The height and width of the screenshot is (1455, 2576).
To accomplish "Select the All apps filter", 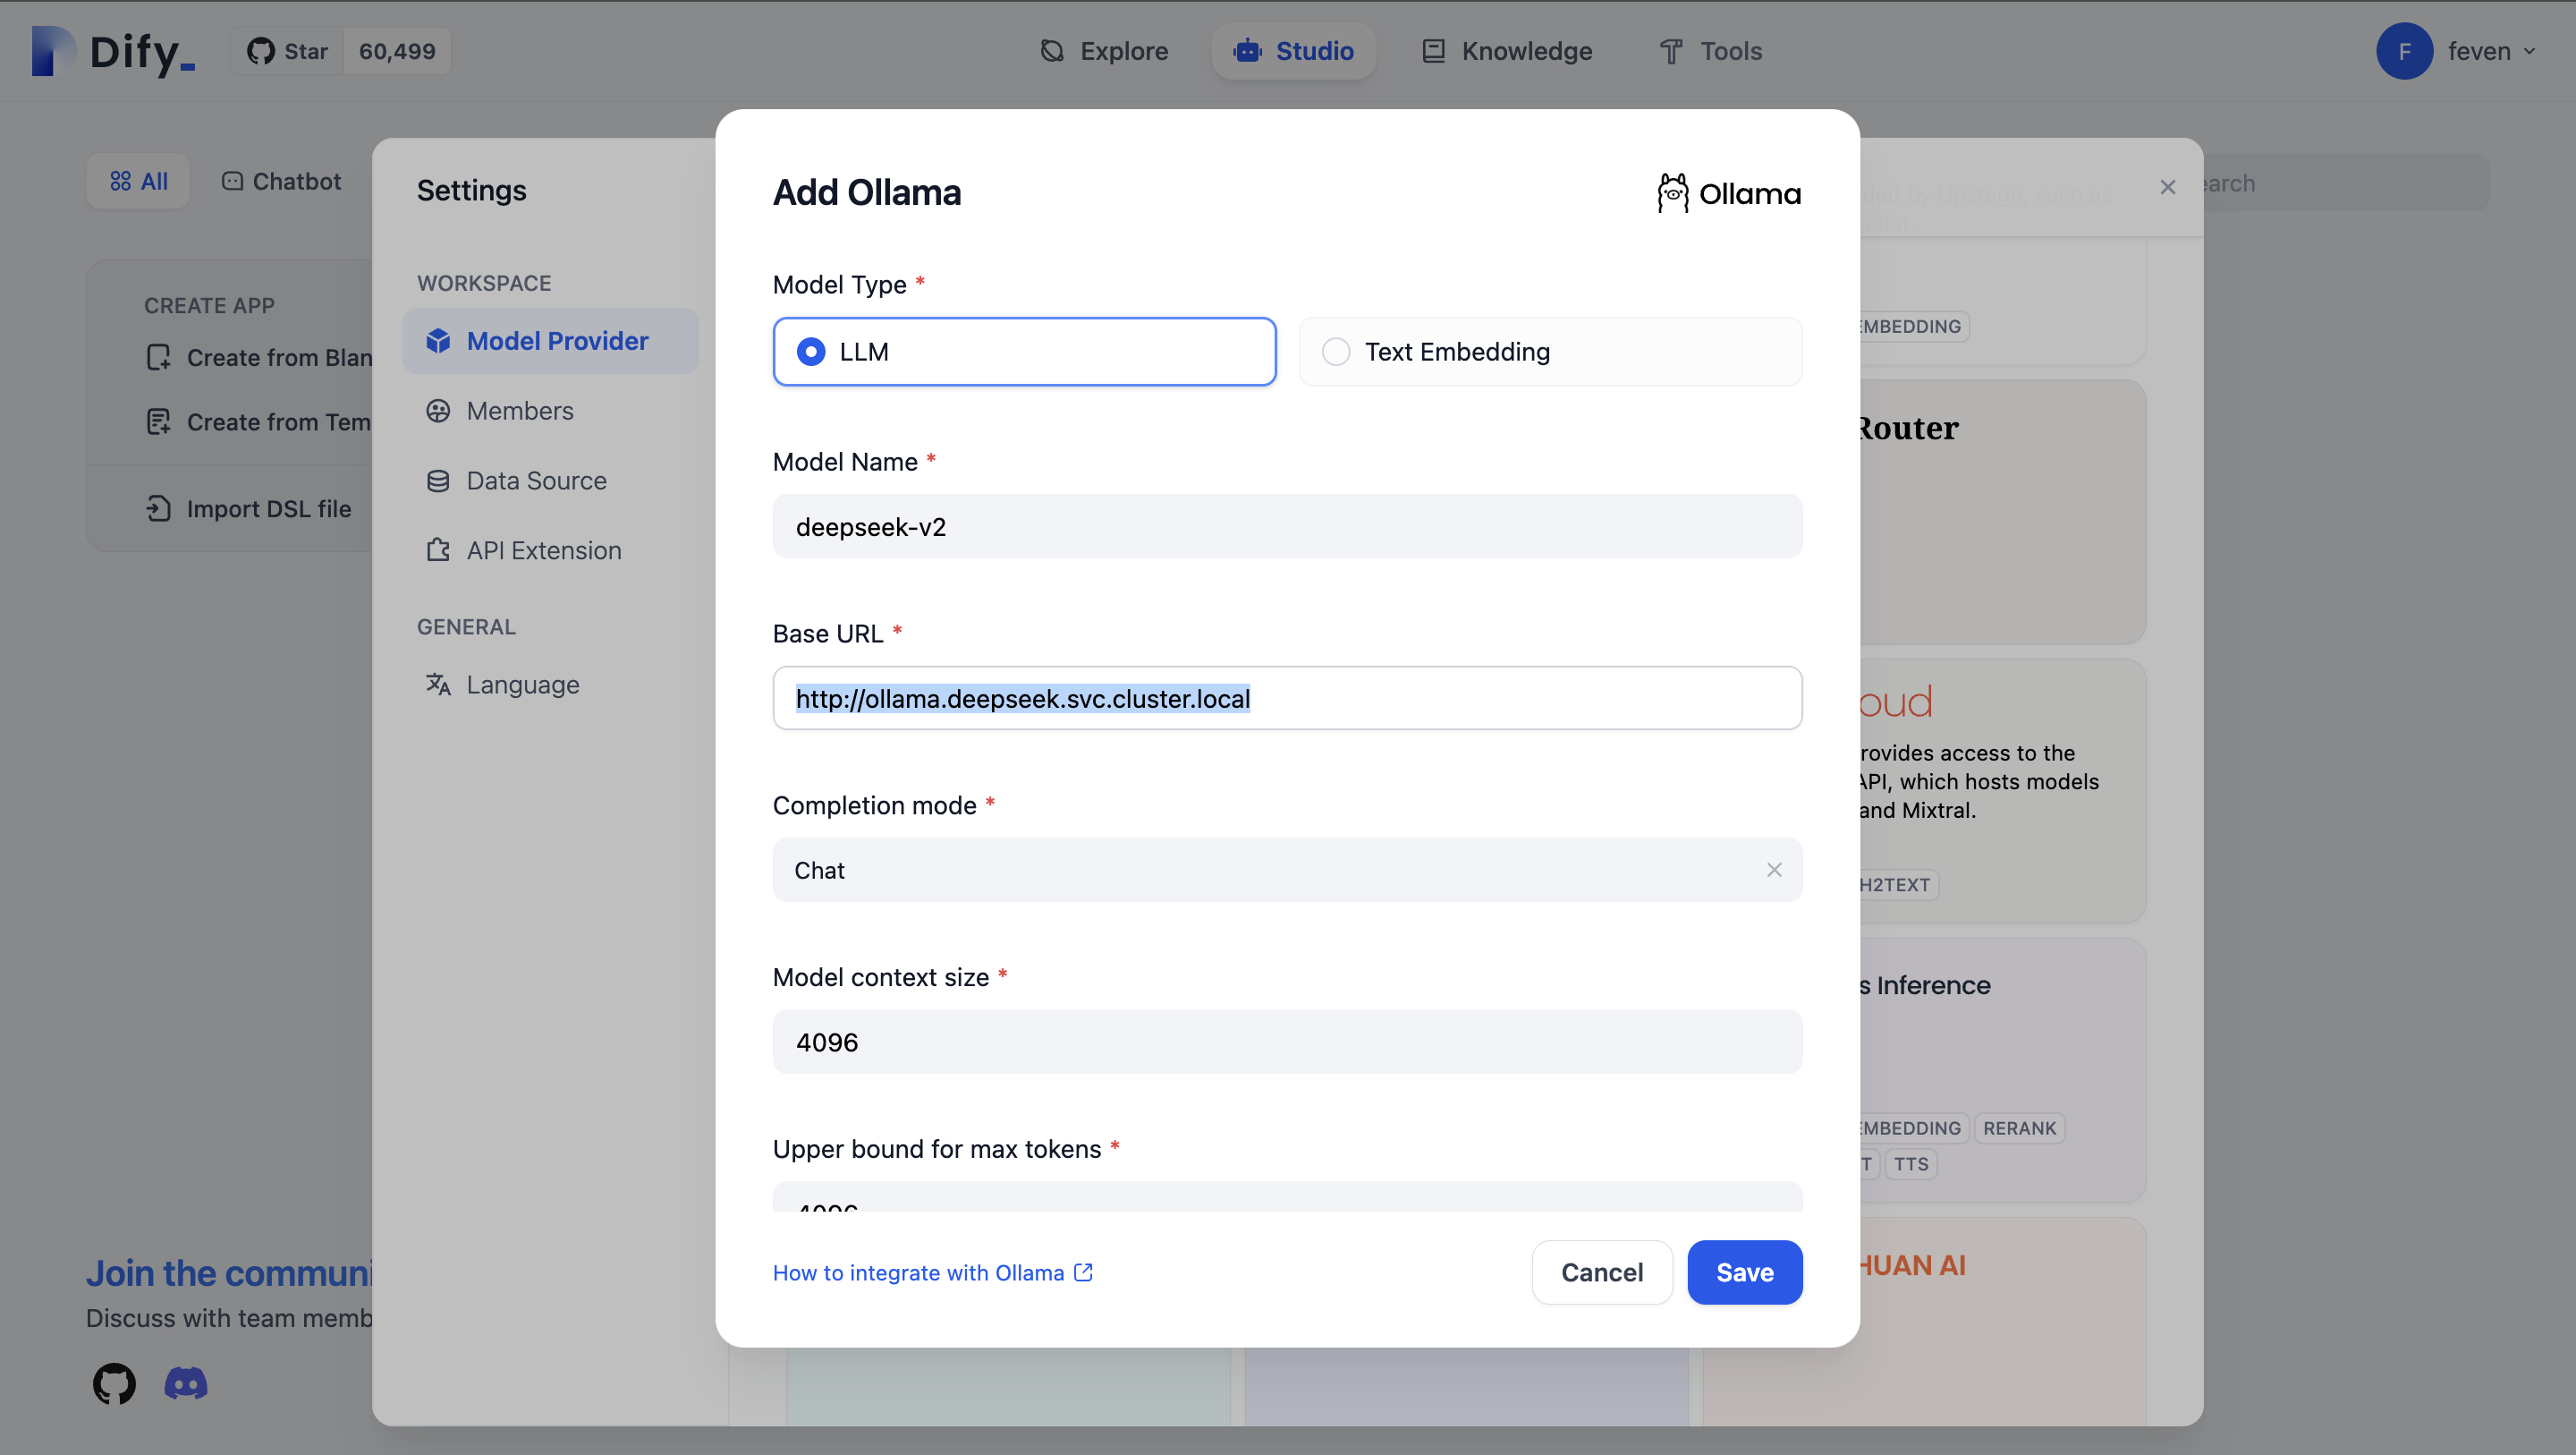I will pyautogui.click(x=138, y=181).
